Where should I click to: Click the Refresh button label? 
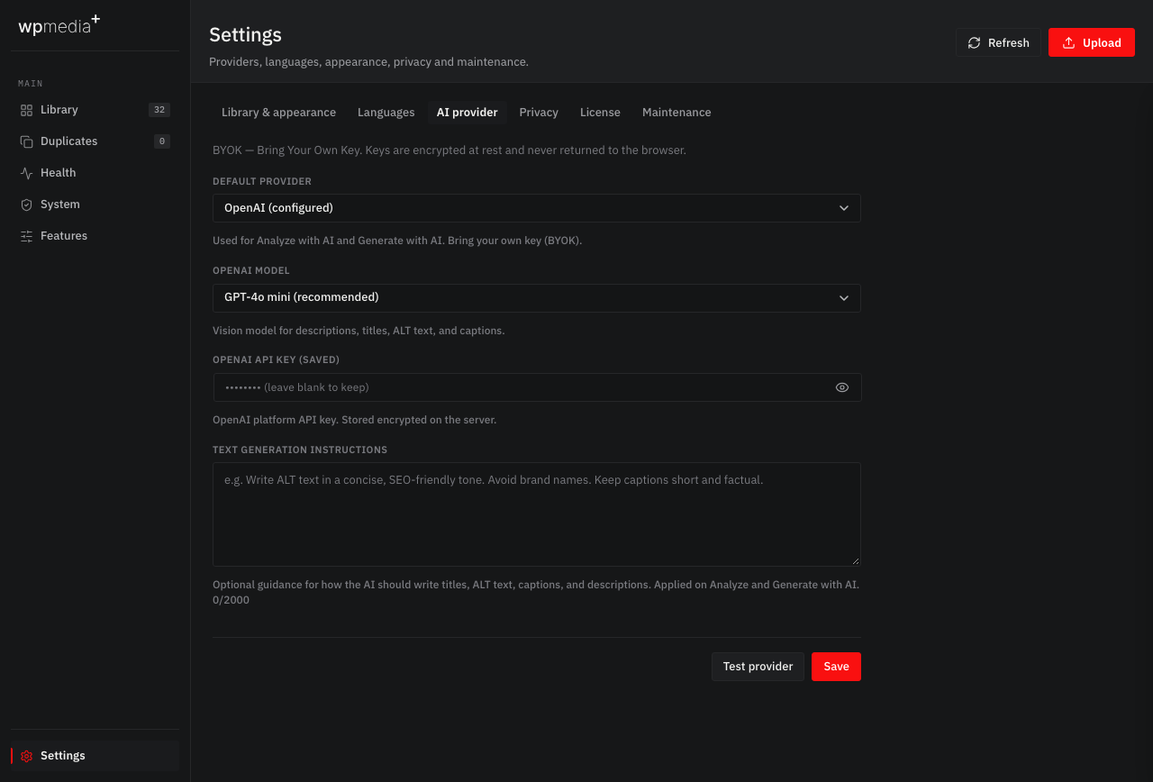click(x=1008, y=42)
